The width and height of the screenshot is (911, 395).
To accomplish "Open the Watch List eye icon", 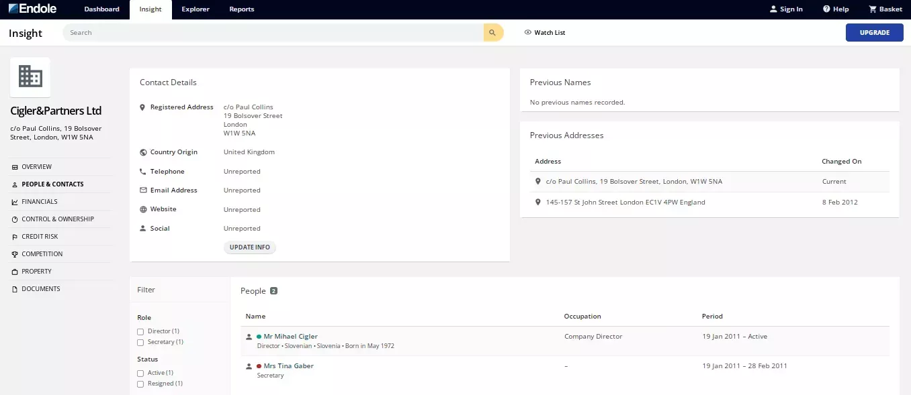I will pos(527,32).
